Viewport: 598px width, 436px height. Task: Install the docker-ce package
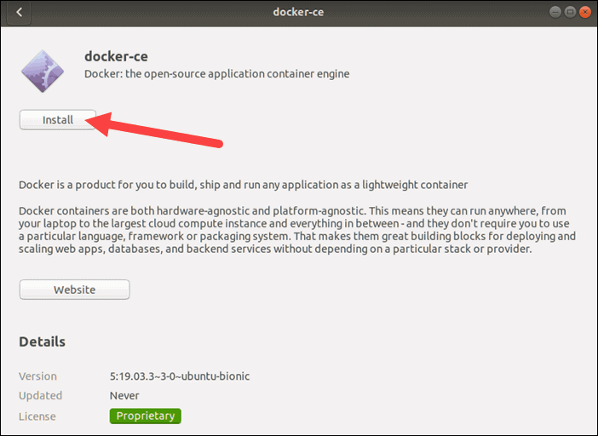click(x=58, y=120)
